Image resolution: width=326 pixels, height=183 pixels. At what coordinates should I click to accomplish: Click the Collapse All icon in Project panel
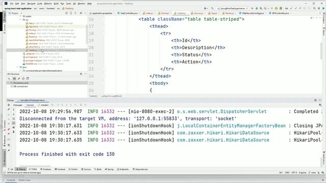(x=75, y=13)
